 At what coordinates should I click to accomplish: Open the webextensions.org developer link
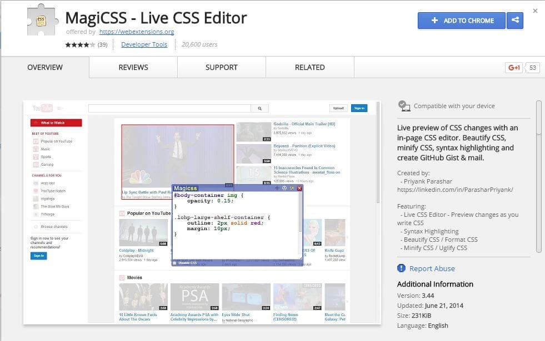click(137, 32)
